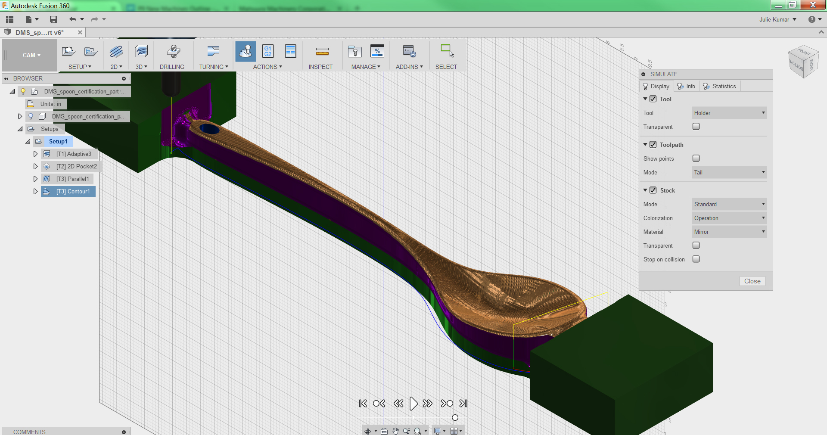Click the Inspect measure icon
The image size is (827, 435).
pos(322,52)
